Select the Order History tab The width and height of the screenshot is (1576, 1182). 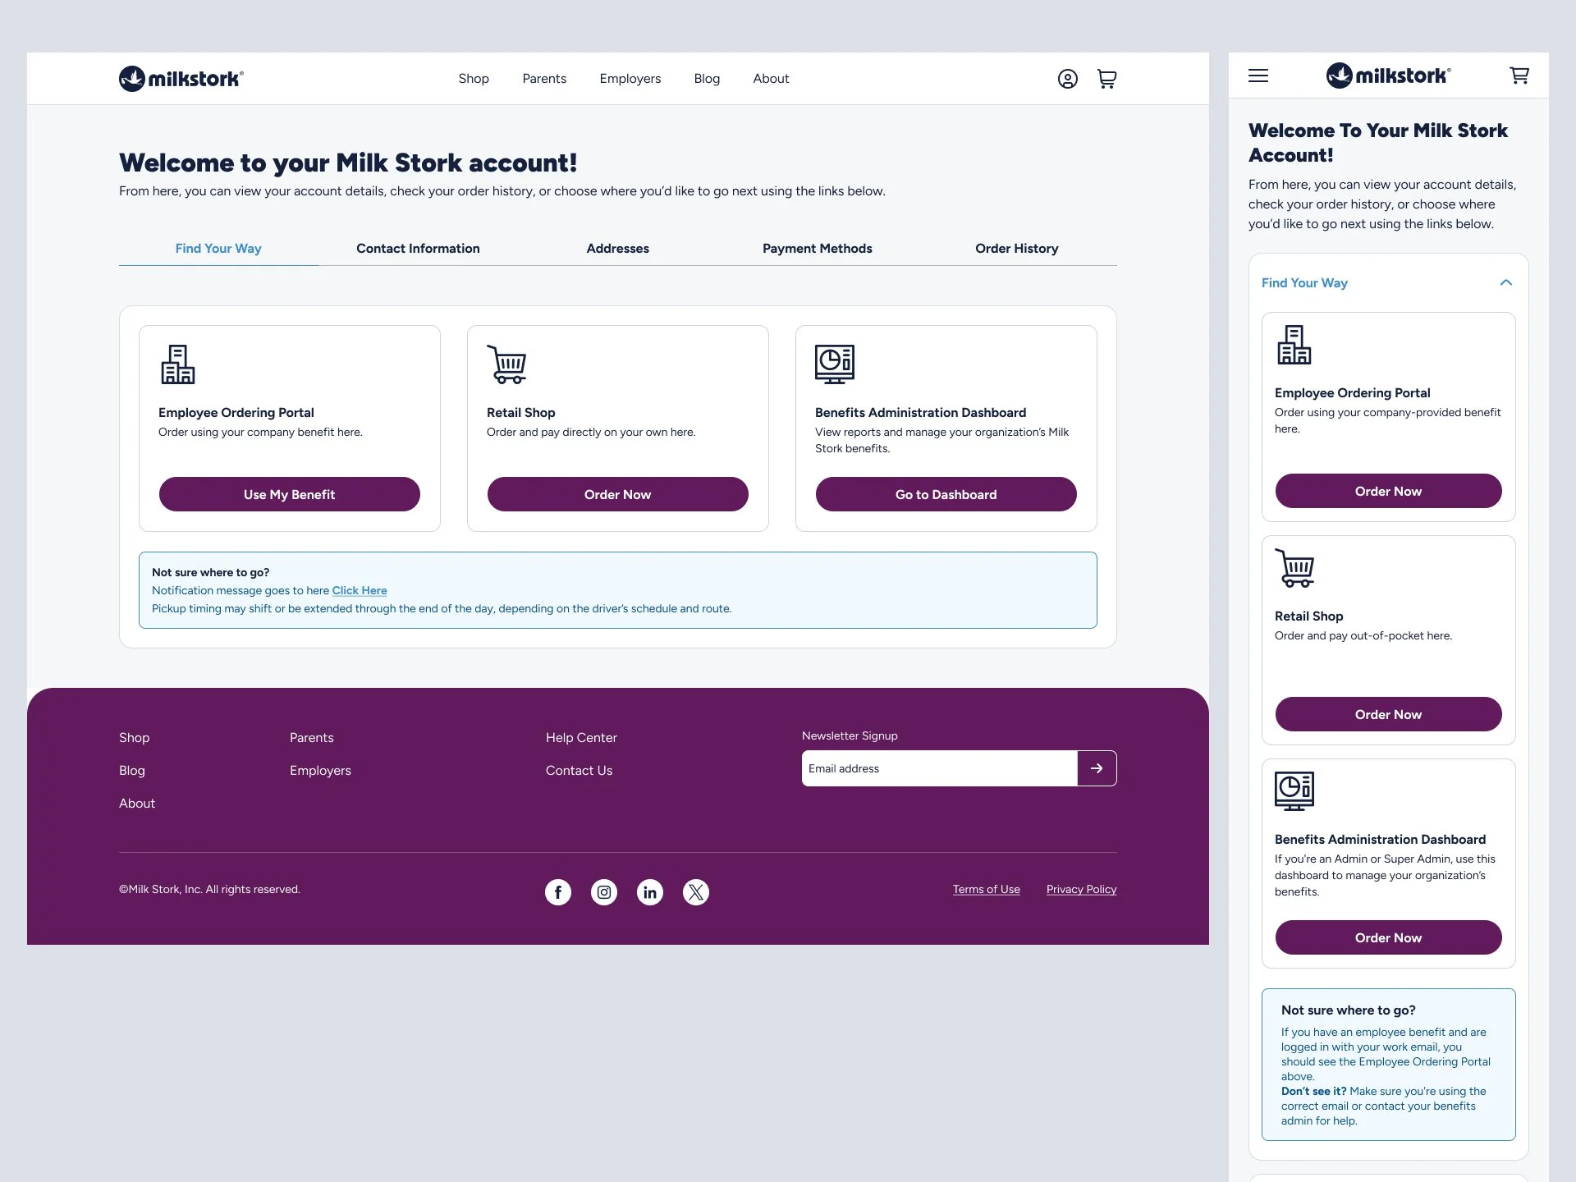(x=1016, y=249)
